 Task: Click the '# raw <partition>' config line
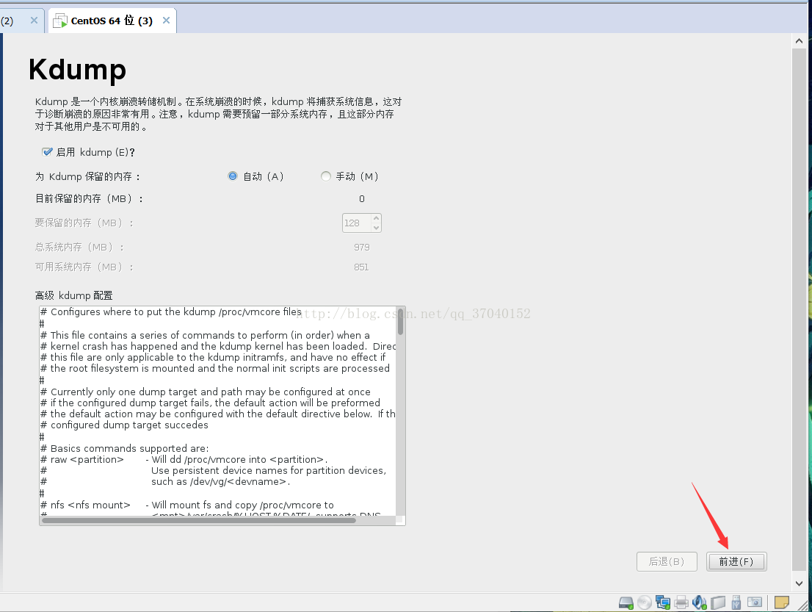click(184, 460)
